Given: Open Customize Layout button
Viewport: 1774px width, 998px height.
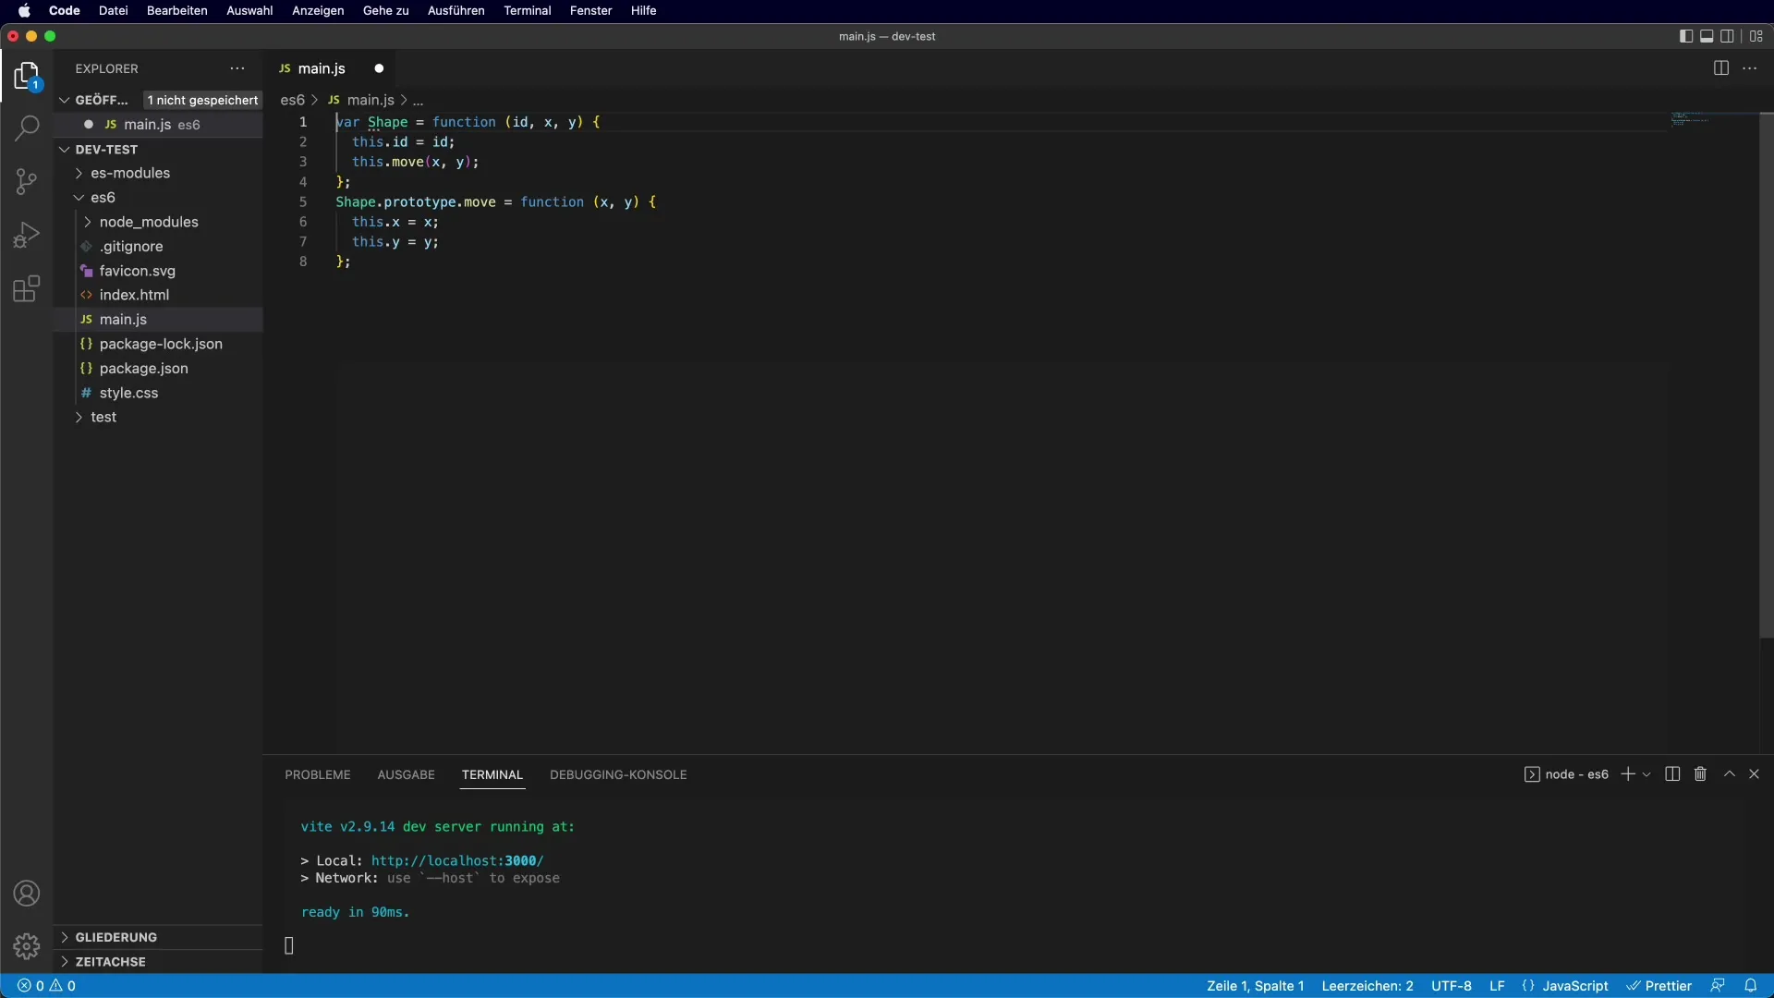Looking at the screenshot, I should (1756, 36).
